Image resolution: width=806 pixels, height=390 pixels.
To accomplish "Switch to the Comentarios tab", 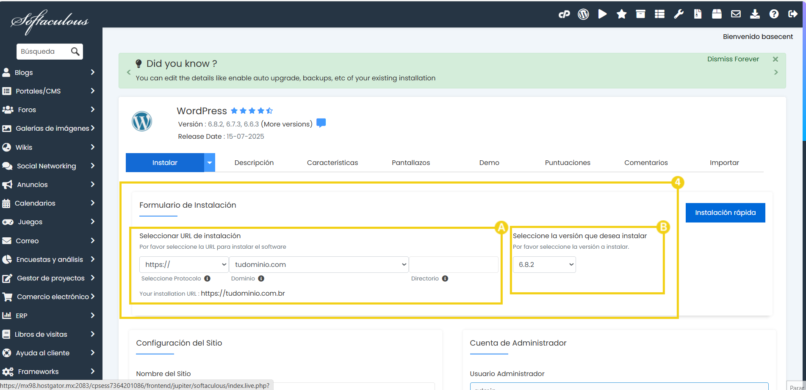I will (x=646, y=162).
